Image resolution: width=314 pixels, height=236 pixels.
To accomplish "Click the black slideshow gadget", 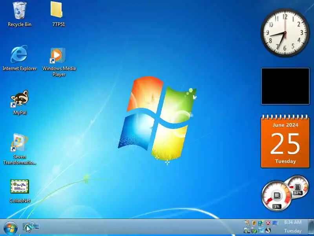I will click(285, 86).
